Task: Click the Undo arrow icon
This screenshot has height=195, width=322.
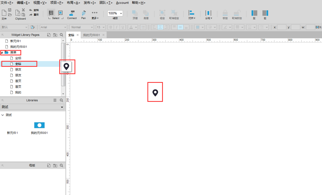Action: [31, 10]
